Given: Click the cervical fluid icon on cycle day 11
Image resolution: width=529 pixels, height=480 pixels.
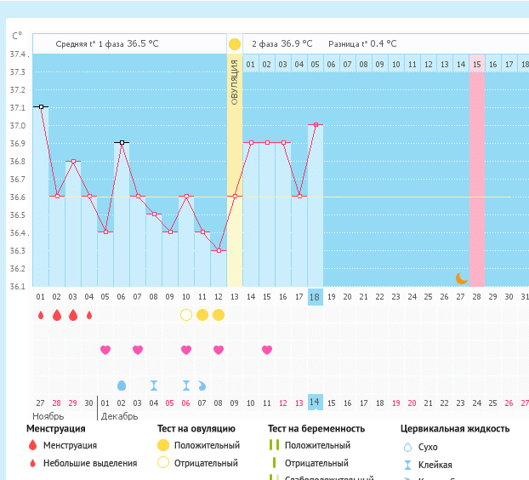Looking at the screenshot, I should point(202,386).
